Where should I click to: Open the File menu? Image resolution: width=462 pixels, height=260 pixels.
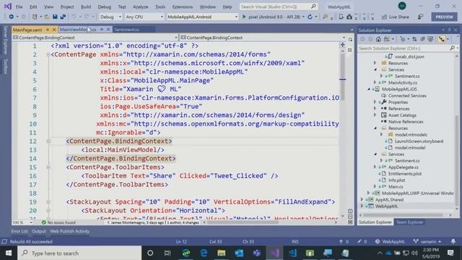point(19,6)
